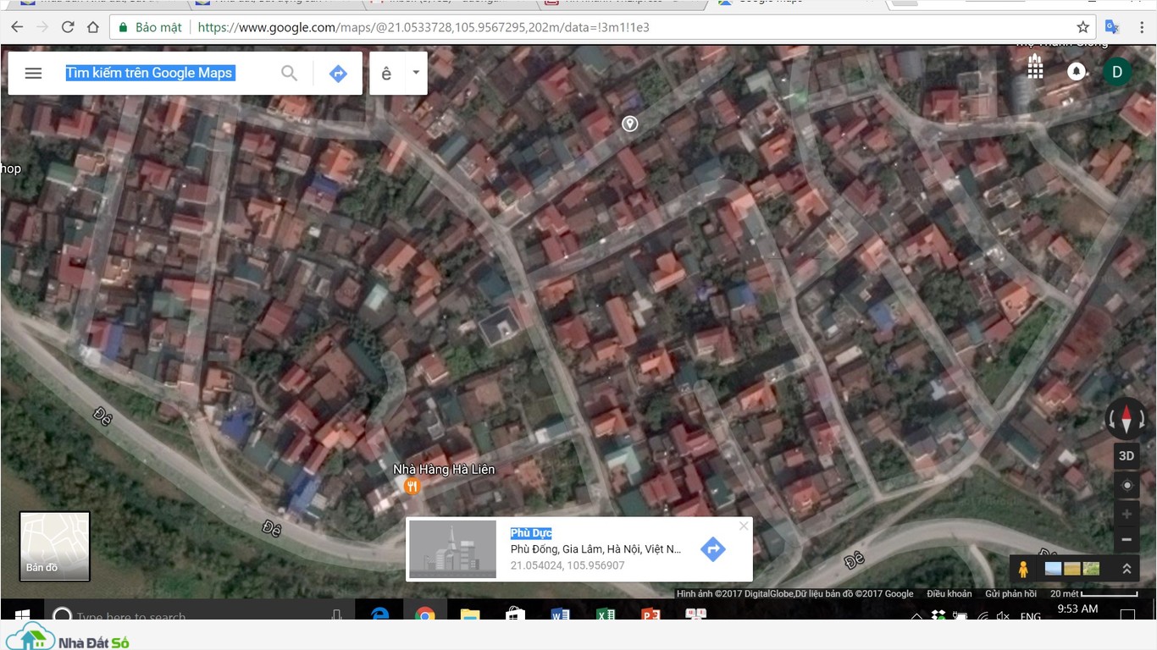Open the Điều khoản terms link

pos(949,593)
